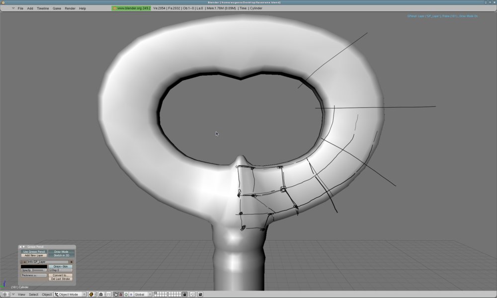Edit the Info: GP_Layer name field
The height and width of the screenshot is (298, 497).
(48, 262)
